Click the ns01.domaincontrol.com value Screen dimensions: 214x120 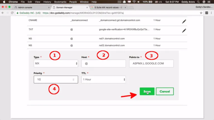[112, 39]
